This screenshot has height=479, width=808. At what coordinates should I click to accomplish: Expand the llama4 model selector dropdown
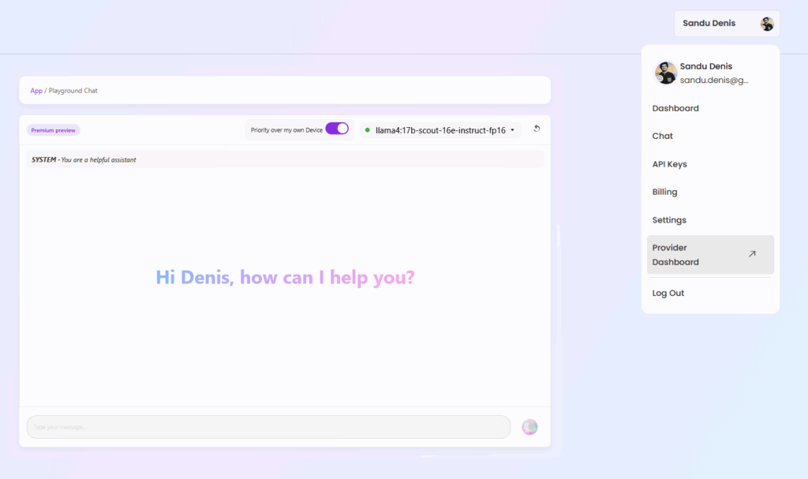click(440, 130)
